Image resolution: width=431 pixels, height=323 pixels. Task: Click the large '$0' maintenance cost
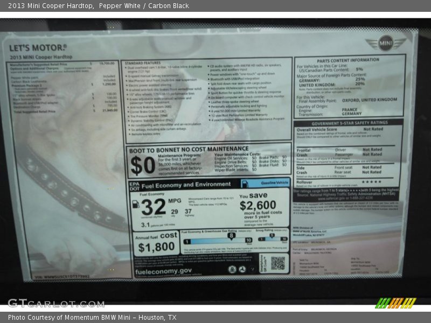(143, 165)
